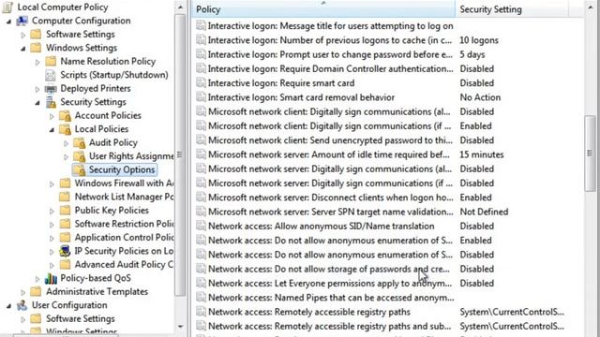Click the policy list scroll up arrow
This screenshot has width=600, height=337.
tap(590, 7)
